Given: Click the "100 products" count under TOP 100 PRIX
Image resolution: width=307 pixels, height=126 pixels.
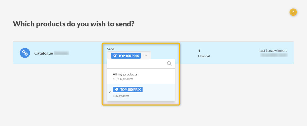Looking at the screenshot, I should point(121,96).
